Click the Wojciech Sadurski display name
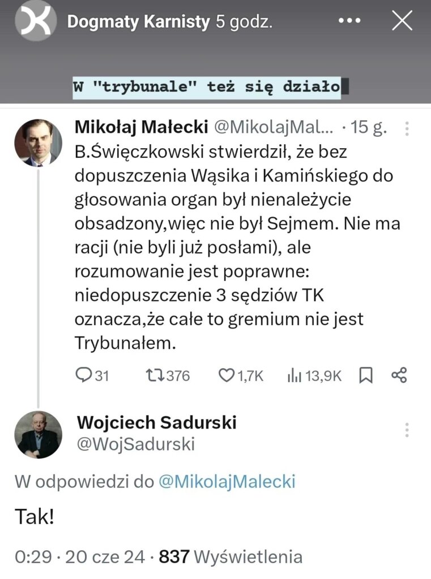 click(156, 422)
